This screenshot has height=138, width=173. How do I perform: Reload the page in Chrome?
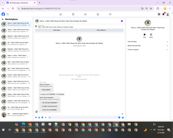point(13,9)
